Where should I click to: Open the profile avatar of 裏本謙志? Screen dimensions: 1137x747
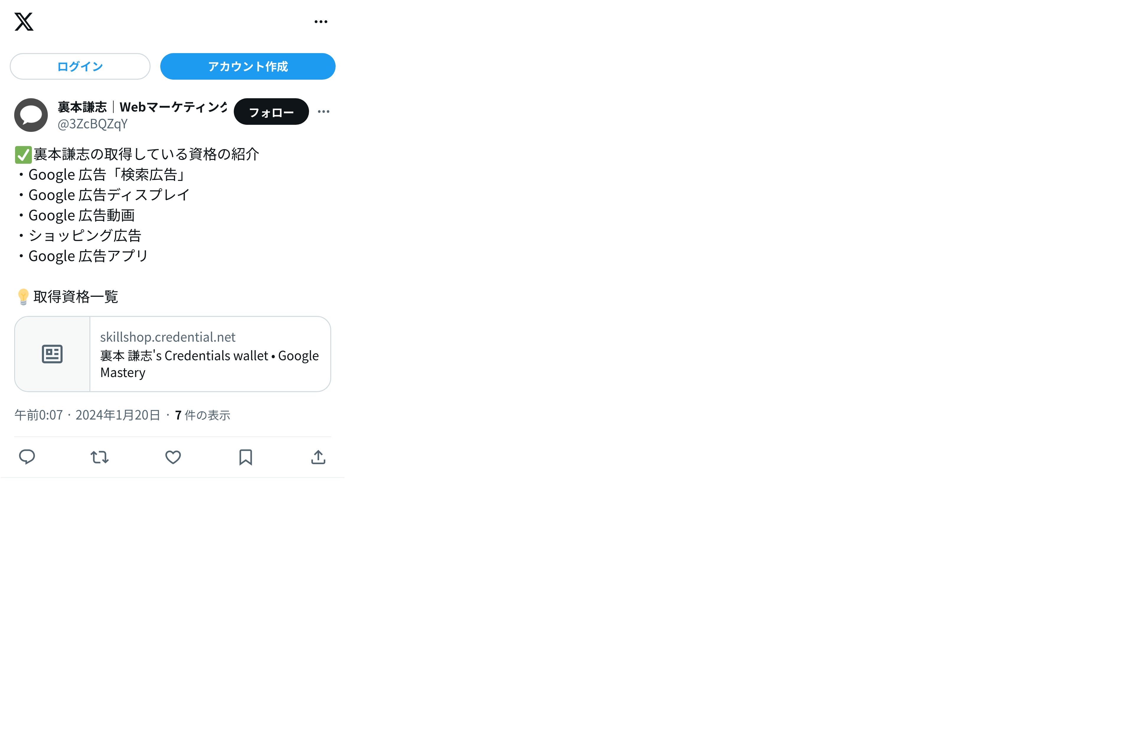tap(31, 115)
